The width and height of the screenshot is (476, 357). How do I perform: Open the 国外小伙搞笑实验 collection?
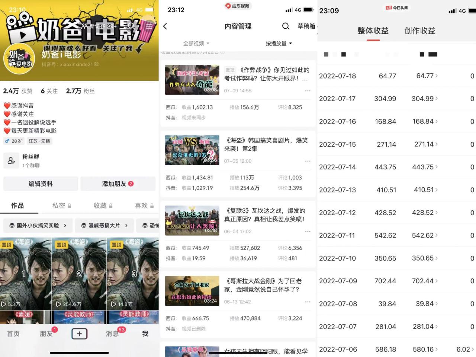pos(38,226)
